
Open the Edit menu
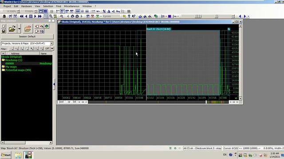[x=16, y=6]
